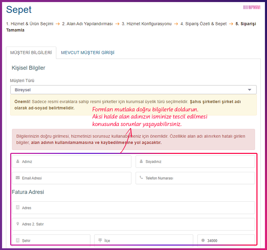Click map pin icon in Adres 2. Satır
Screen dimensions: 267x250
point(18,224)
